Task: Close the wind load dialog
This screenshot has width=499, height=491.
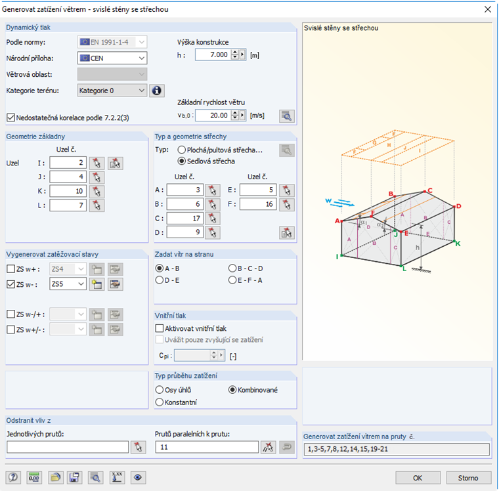Action: point(488,9)
